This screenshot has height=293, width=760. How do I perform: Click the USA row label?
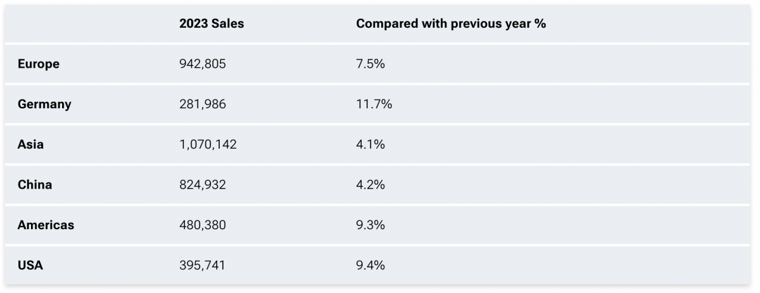(x=30, y=266)
